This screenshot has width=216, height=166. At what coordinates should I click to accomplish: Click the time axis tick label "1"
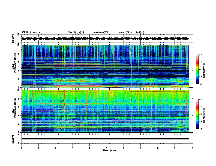(38, 148)
